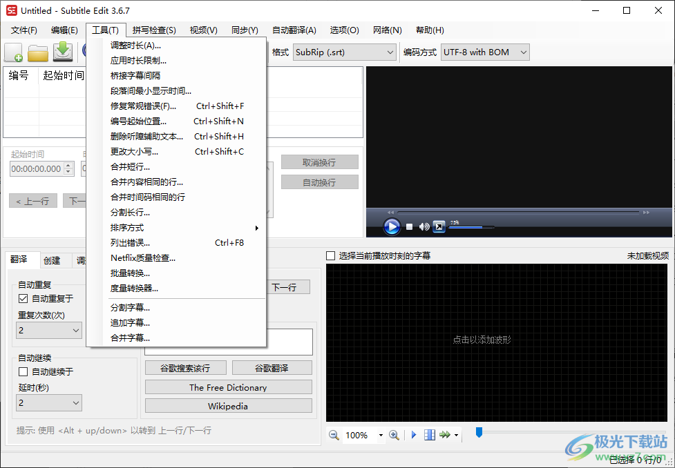Click < 上一行 button
675x468 pixels.
click(x=33, y=201)
